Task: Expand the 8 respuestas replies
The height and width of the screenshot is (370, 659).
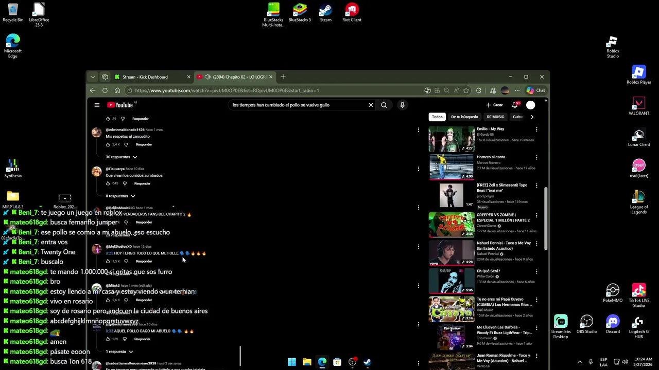Action: click(120, 196)
